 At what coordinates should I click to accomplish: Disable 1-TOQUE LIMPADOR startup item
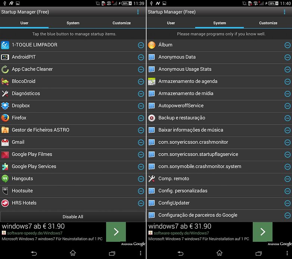coord(141,45)
